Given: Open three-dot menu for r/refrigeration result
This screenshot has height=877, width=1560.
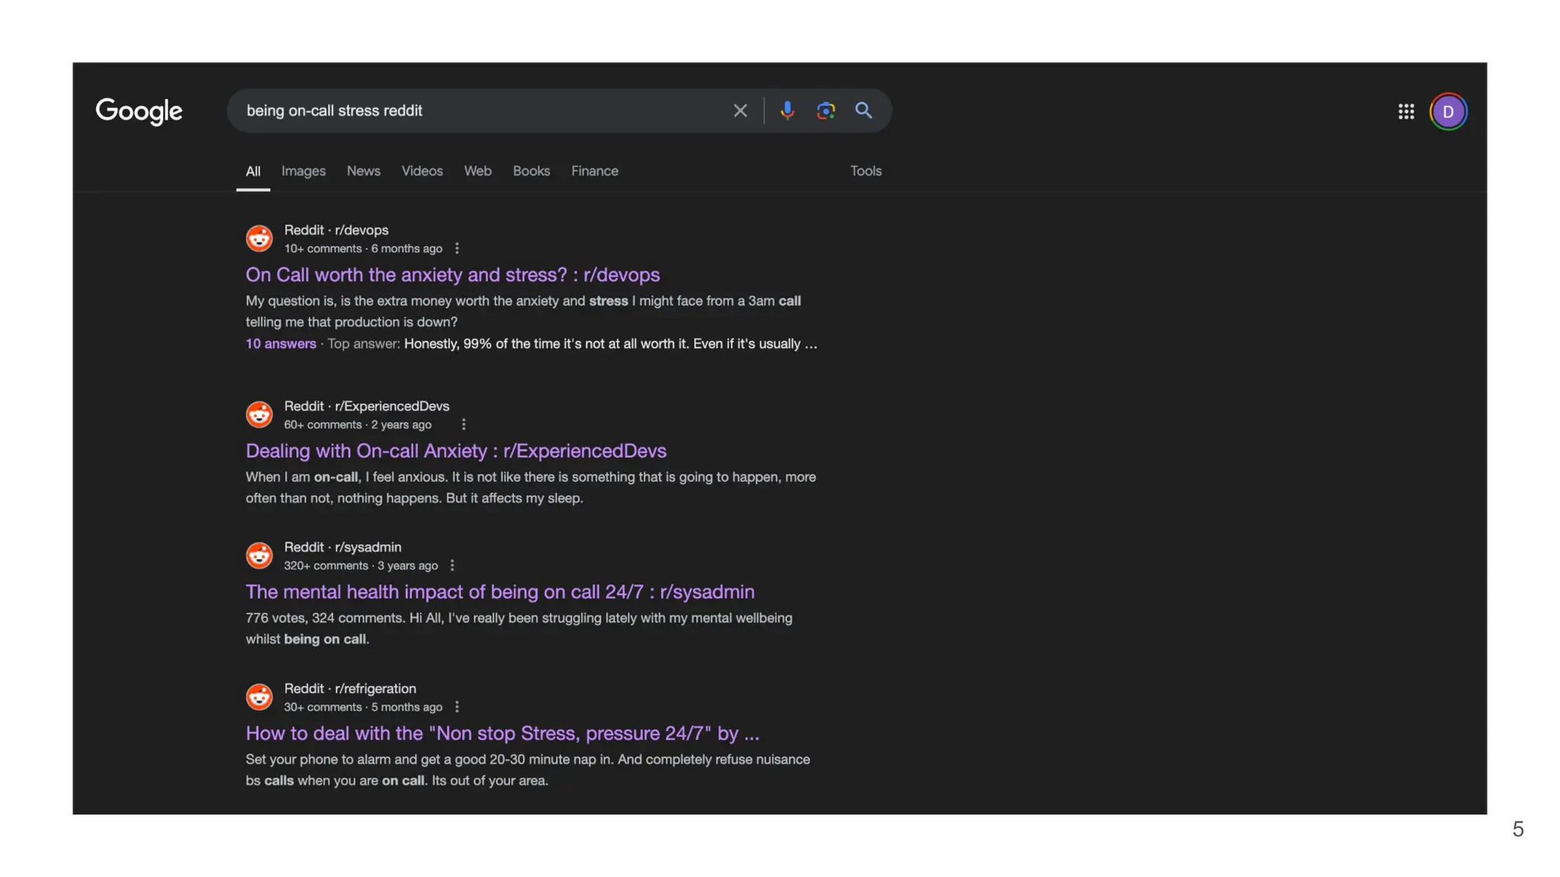Looking at the screenshot, I should point(457,707).
